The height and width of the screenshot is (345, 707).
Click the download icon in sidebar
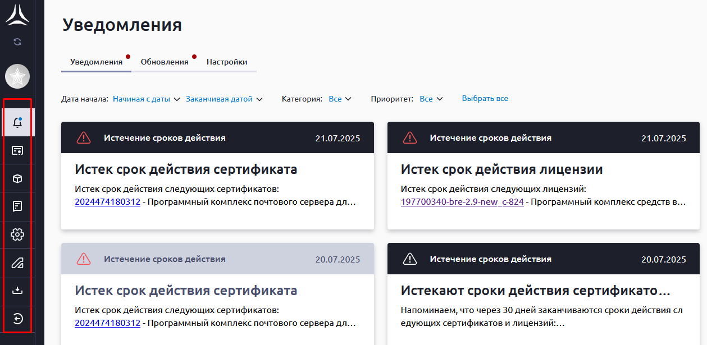click(x=17, y=290)
